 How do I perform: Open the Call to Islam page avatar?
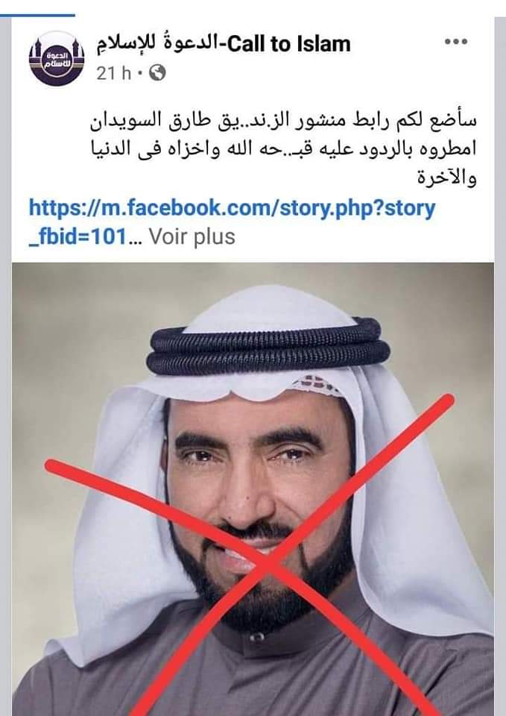[57, 58]
